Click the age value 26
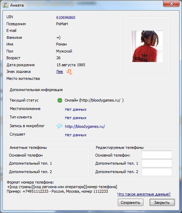This screenshot has height=213, width=182. [59, 58]
